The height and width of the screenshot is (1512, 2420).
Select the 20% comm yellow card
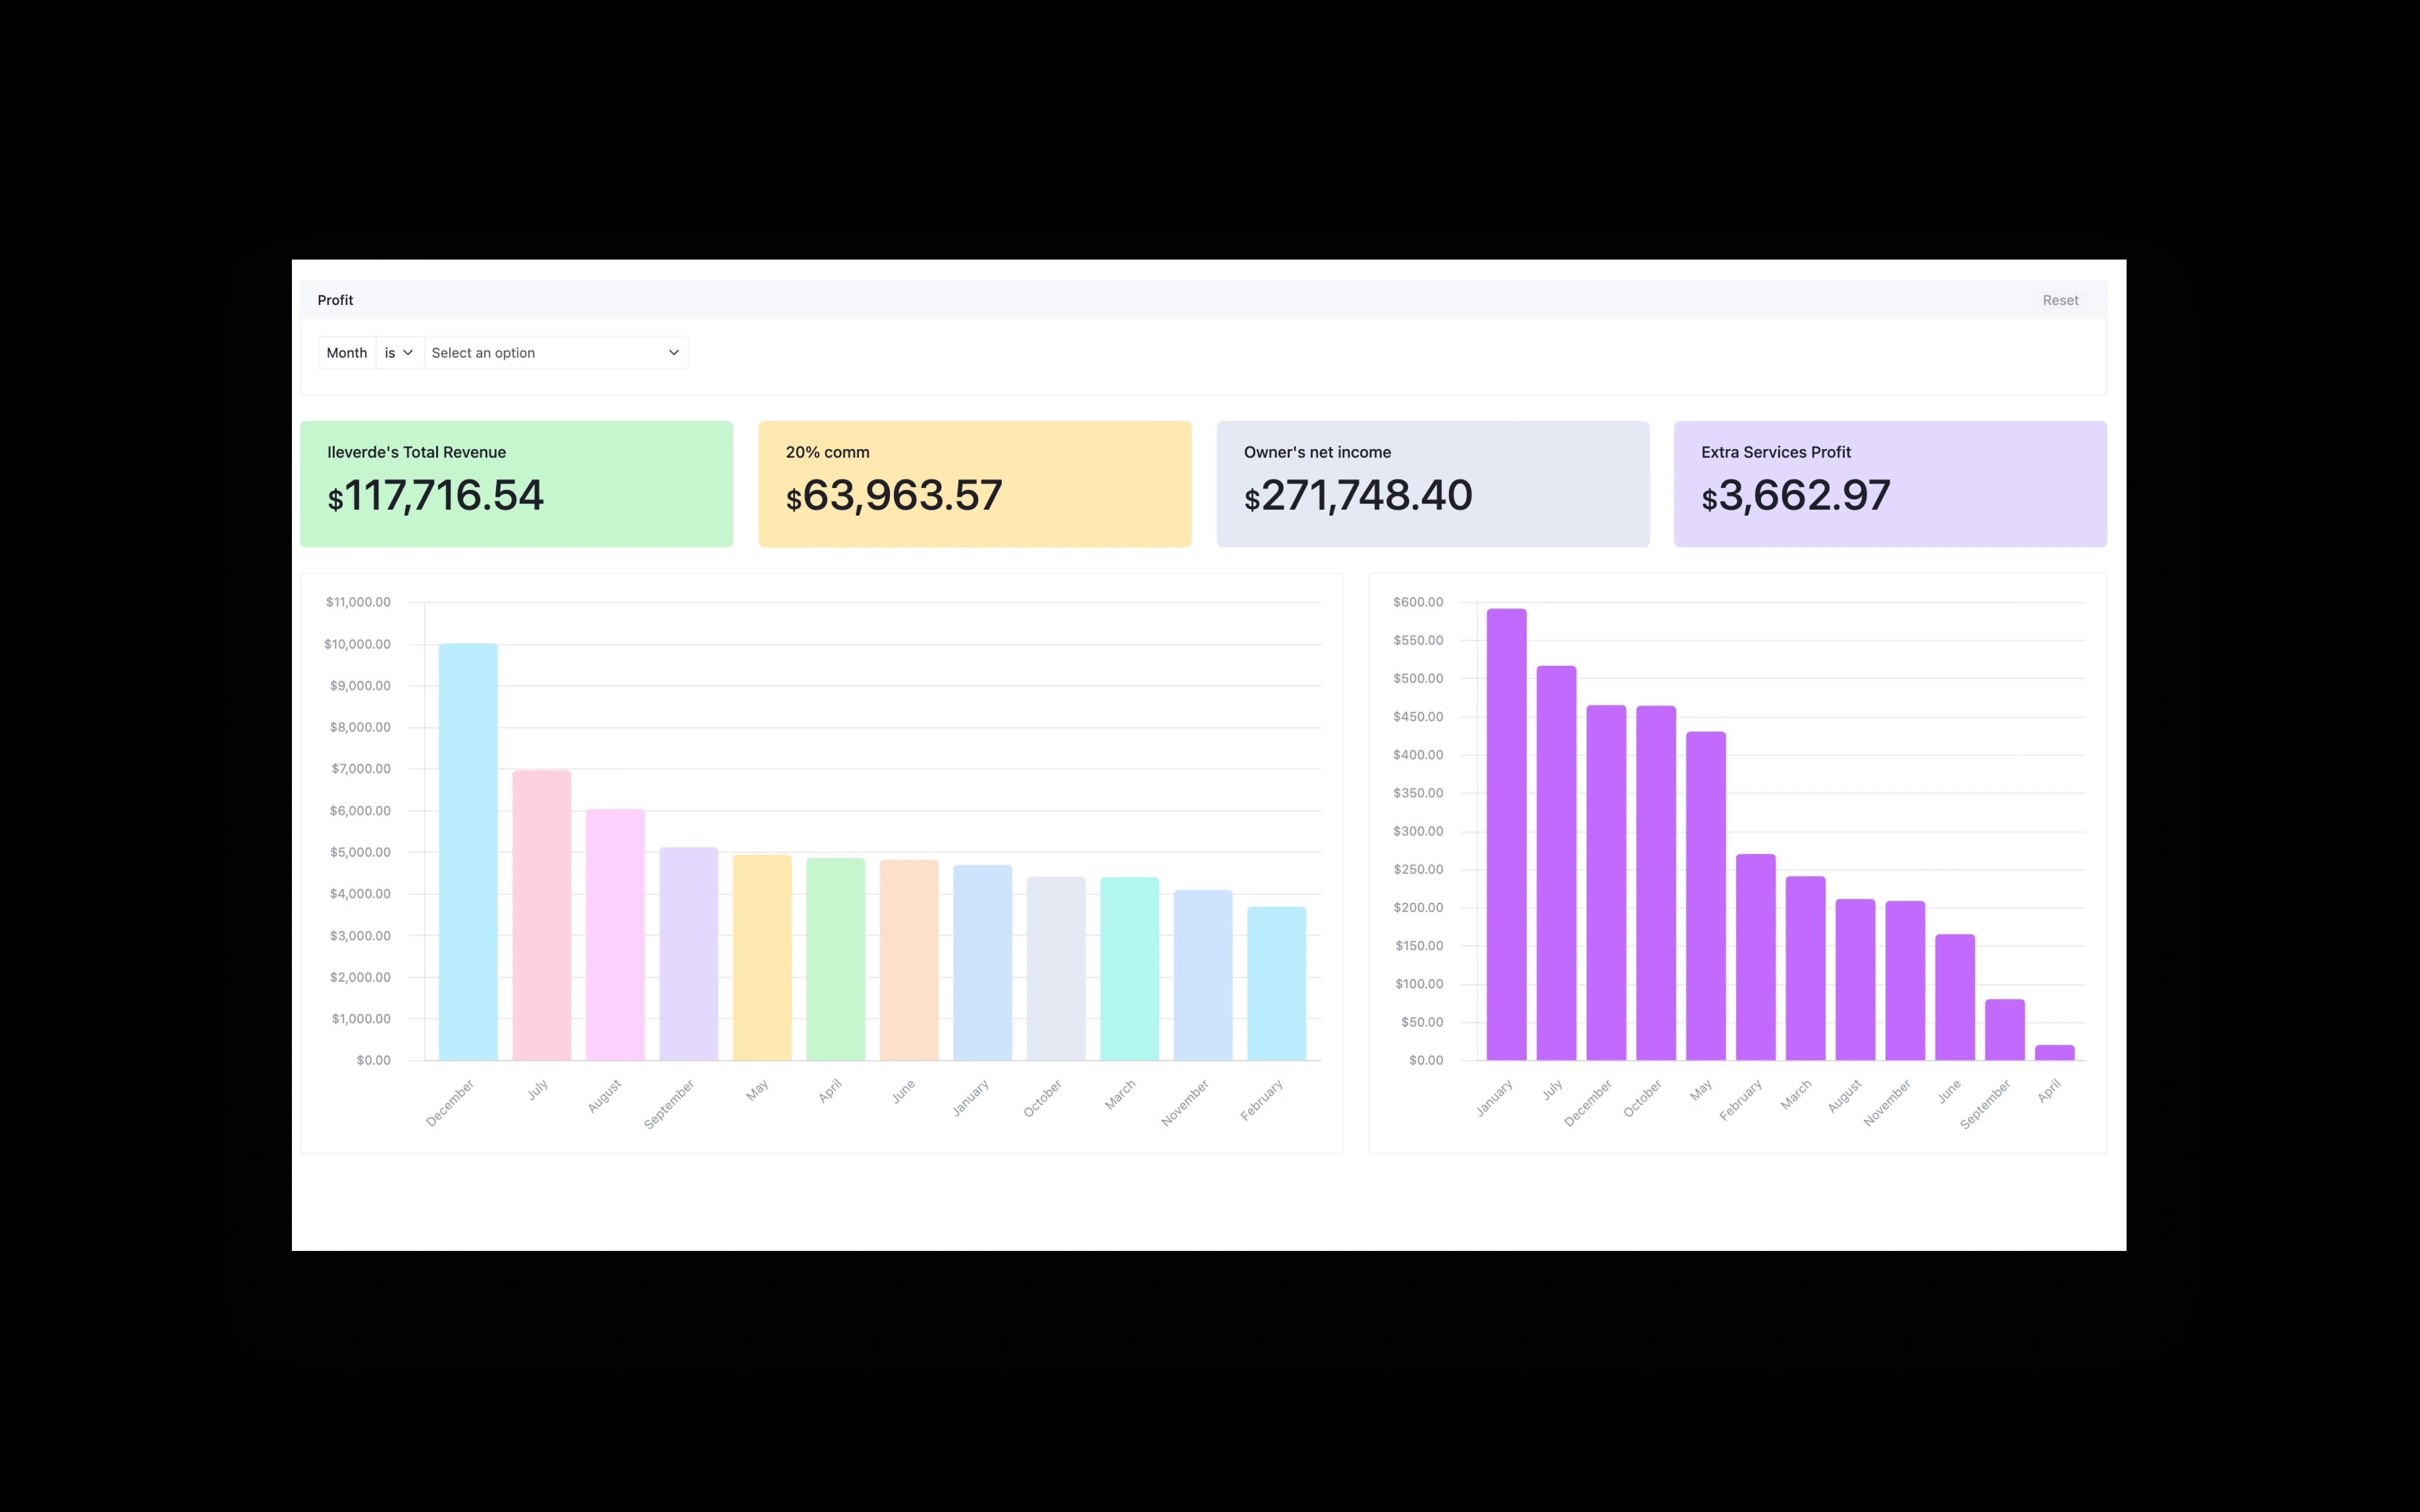(974, 484)
